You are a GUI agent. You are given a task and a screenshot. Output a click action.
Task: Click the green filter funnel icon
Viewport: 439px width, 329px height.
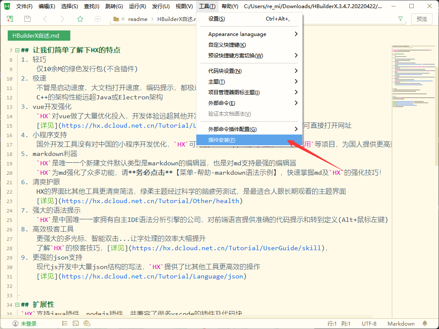click(400, 19)
